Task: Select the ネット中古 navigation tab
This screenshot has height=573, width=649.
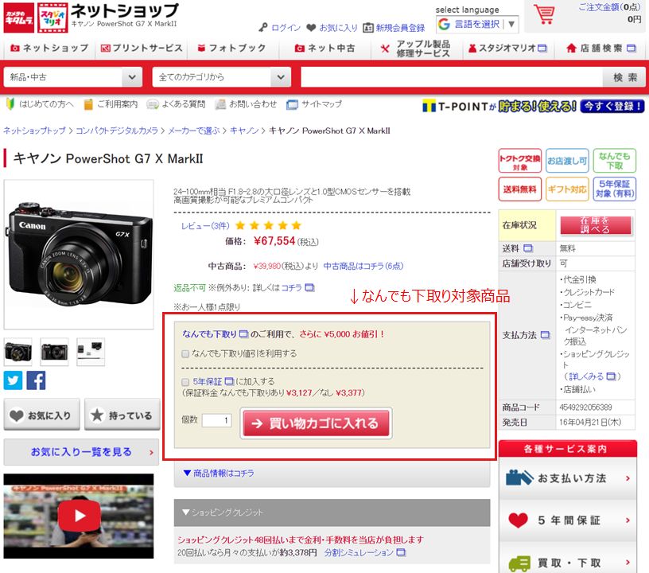Action: (x=324, y=48)
